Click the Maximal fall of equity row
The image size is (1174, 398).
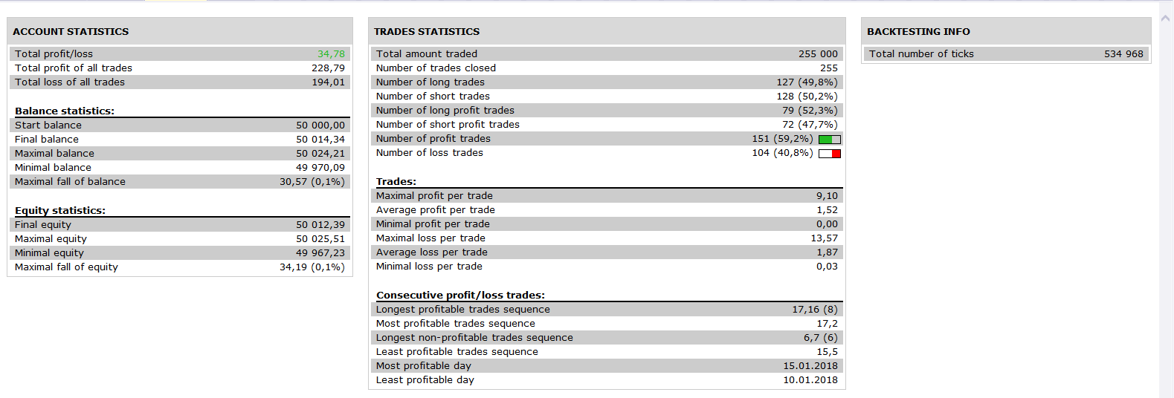tap(180, 267)
